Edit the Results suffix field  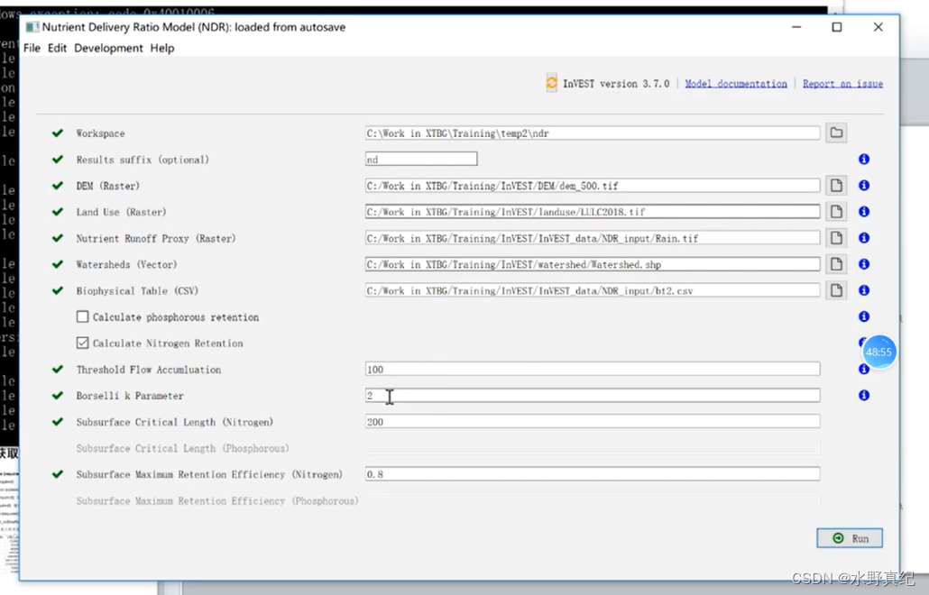coord(421,160)
